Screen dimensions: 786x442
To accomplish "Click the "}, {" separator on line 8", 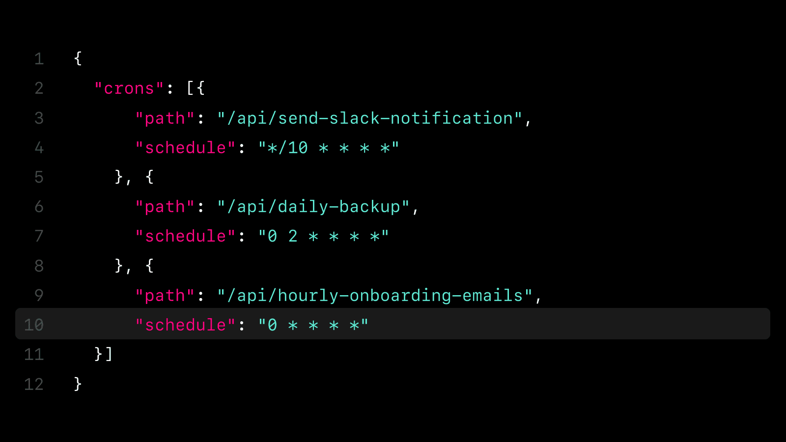I will [134, 266].
